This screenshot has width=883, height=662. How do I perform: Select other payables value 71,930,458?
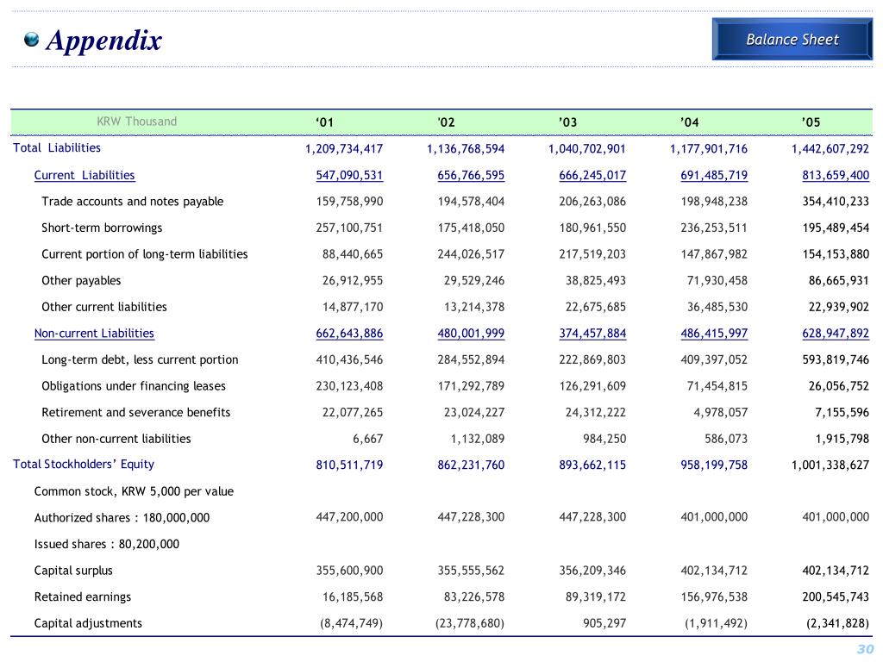coord(717,281)
